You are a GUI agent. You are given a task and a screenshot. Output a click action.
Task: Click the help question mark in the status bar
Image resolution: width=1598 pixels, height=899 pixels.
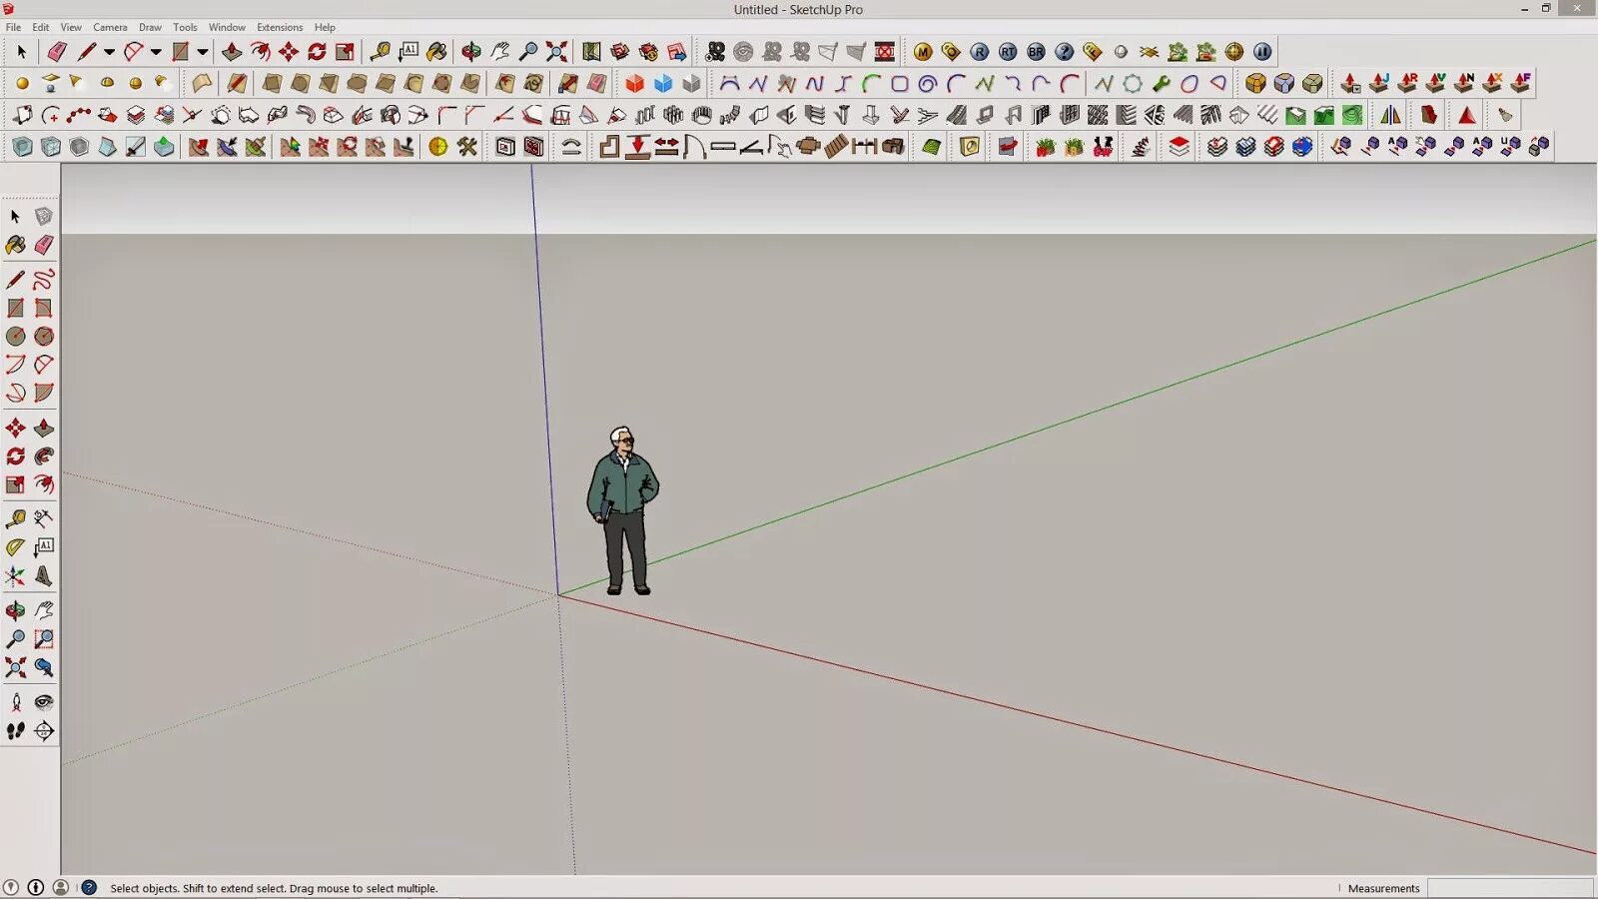pyautogui.click(x=89, y=887)
